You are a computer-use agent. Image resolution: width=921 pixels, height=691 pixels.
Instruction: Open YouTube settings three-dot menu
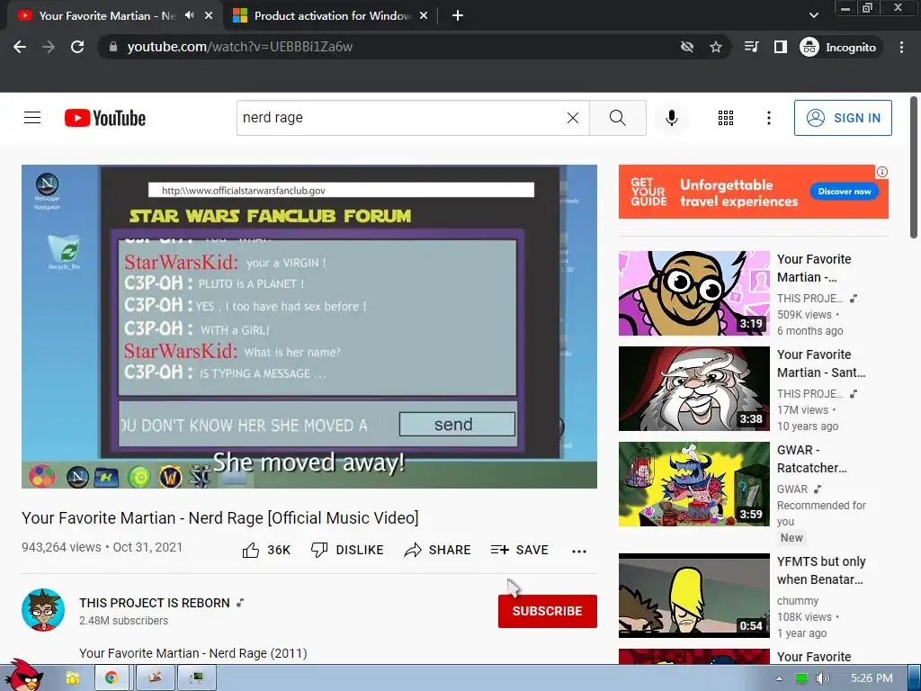pyautogui.click(x=768, y=118)
